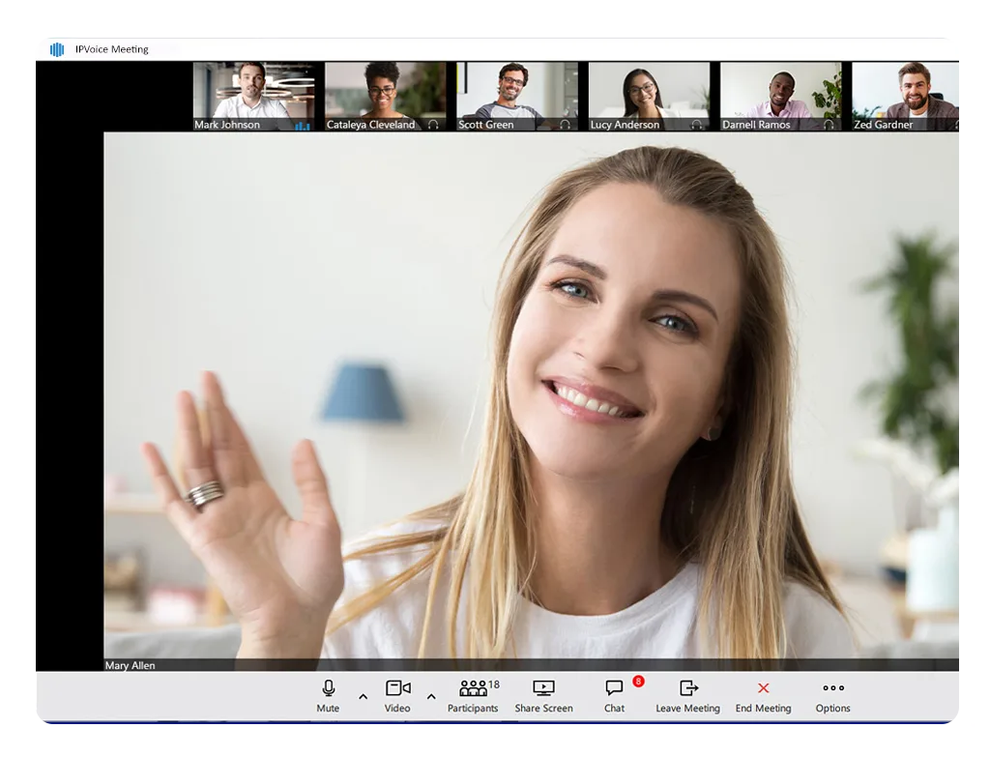Viewport: 990px width, 757px height.
Task: Click Darnell Ramos's headphone status icon
Action: 828,125
